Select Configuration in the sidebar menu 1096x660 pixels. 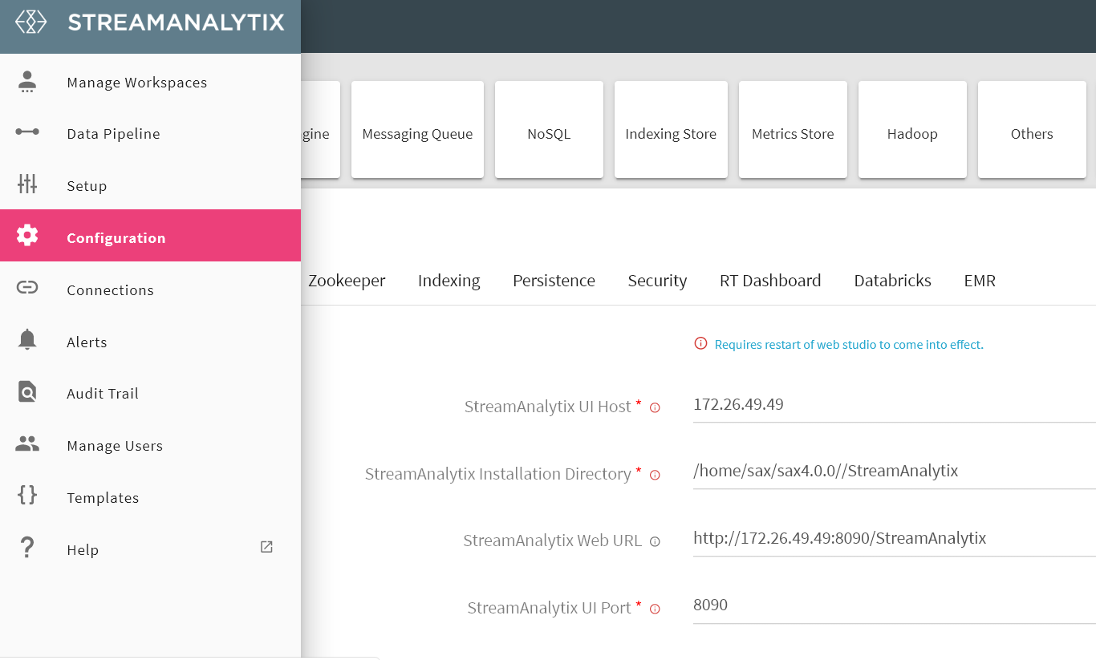pos(116,237)
